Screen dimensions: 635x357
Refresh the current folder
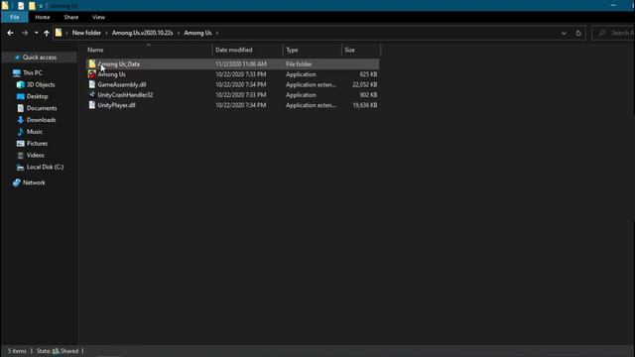click(x=578, y=33)
